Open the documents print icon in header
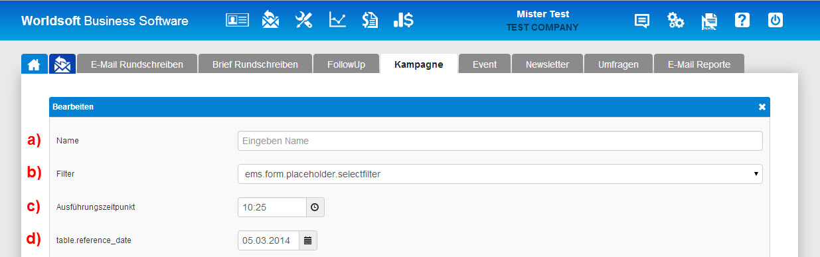Image resolution: width=820 pixels, height=257 pixels. coord(709,21)
